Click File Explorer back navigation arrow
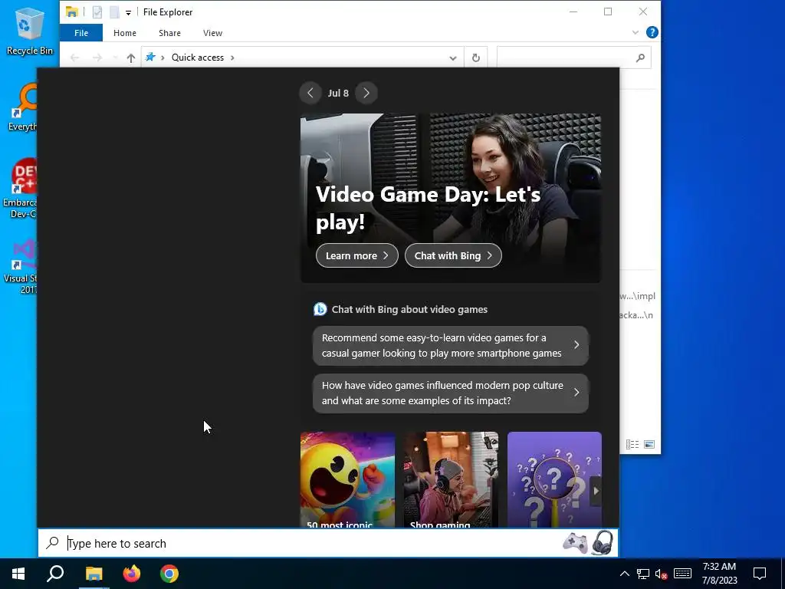785x589 pixels. 74,58
